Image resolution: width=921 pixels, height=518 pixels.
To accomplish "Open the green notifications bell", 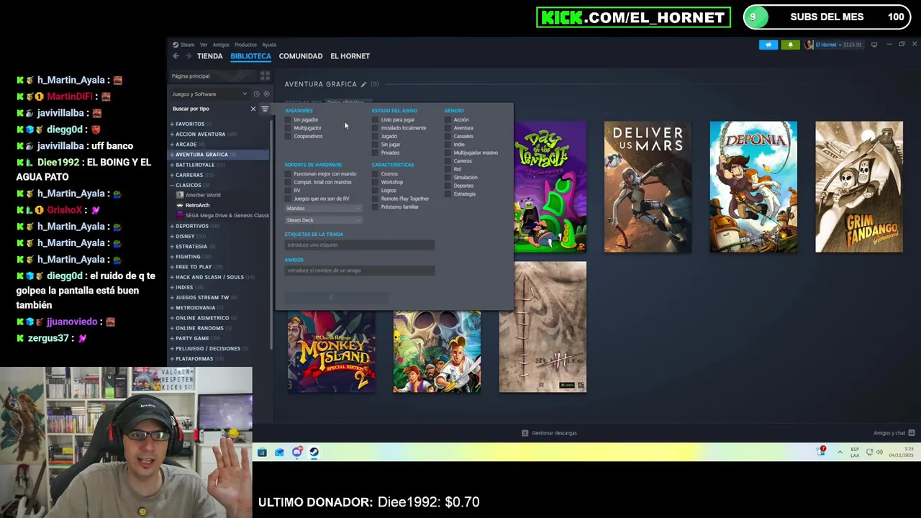I will click(790, 45).
